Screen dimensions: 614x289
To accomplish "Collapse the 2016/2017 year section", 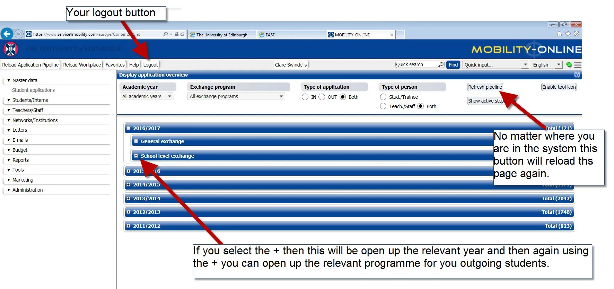I will (x=129, y=128).
